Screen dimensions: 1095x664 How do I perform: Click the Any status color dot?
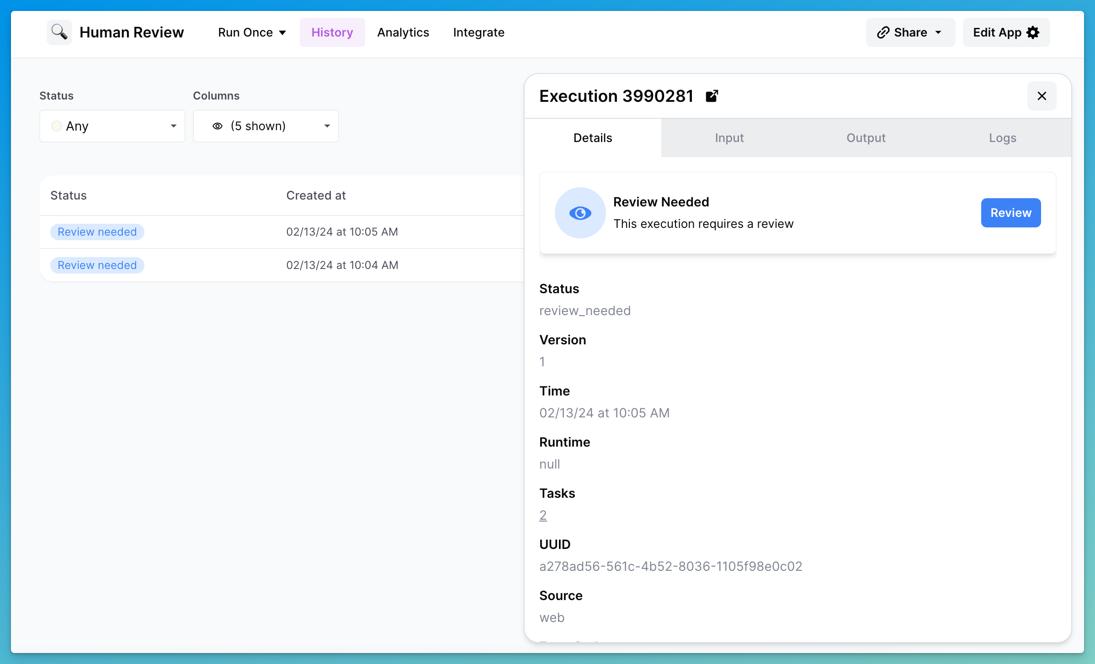[x=57, y=126]
